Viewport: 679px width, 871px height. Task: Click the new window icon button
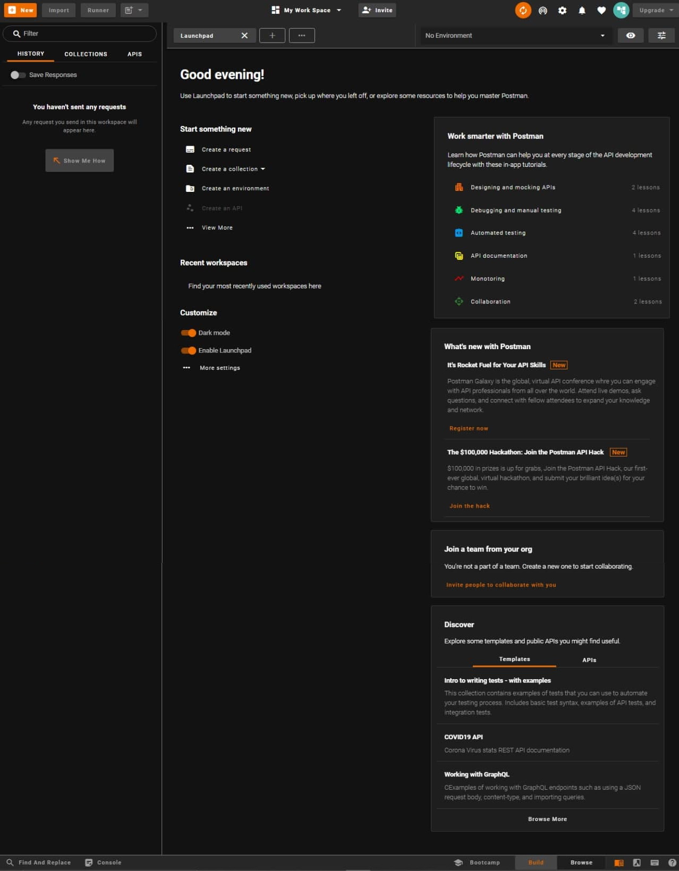[x=134, y=10]
